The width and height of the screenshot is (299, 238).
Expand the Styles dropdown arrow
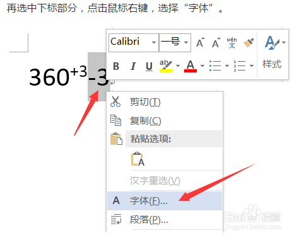point(284,43)
